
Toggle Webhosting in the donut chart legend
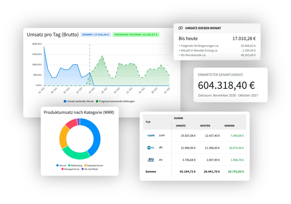click(75, 165)
